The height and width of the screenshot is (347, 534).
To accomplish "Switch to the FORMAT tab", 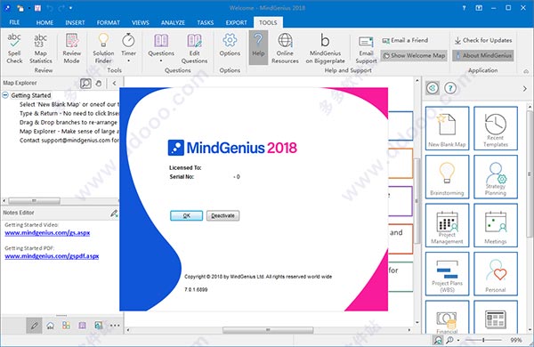I will 109,22.
